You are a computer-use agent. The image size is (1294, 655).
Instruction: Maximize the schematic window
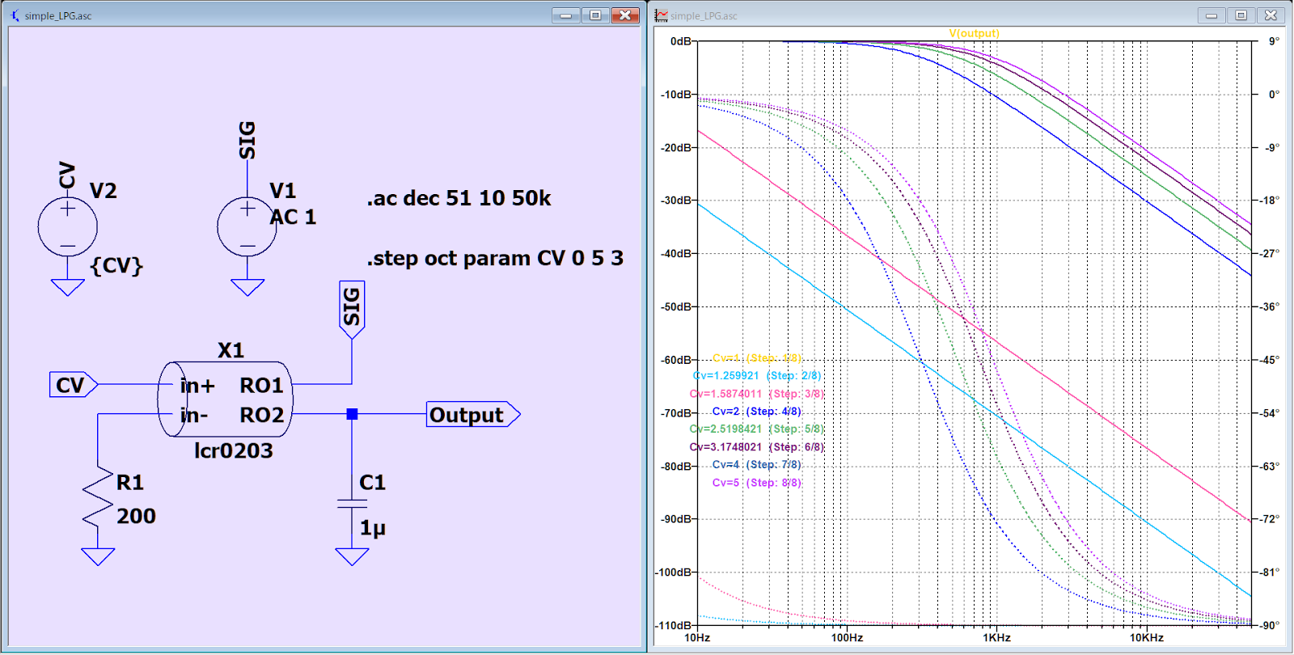tap(595, 15)
